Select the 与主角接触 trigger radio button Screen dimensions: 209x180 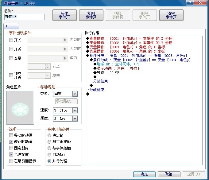click(49, 142)
